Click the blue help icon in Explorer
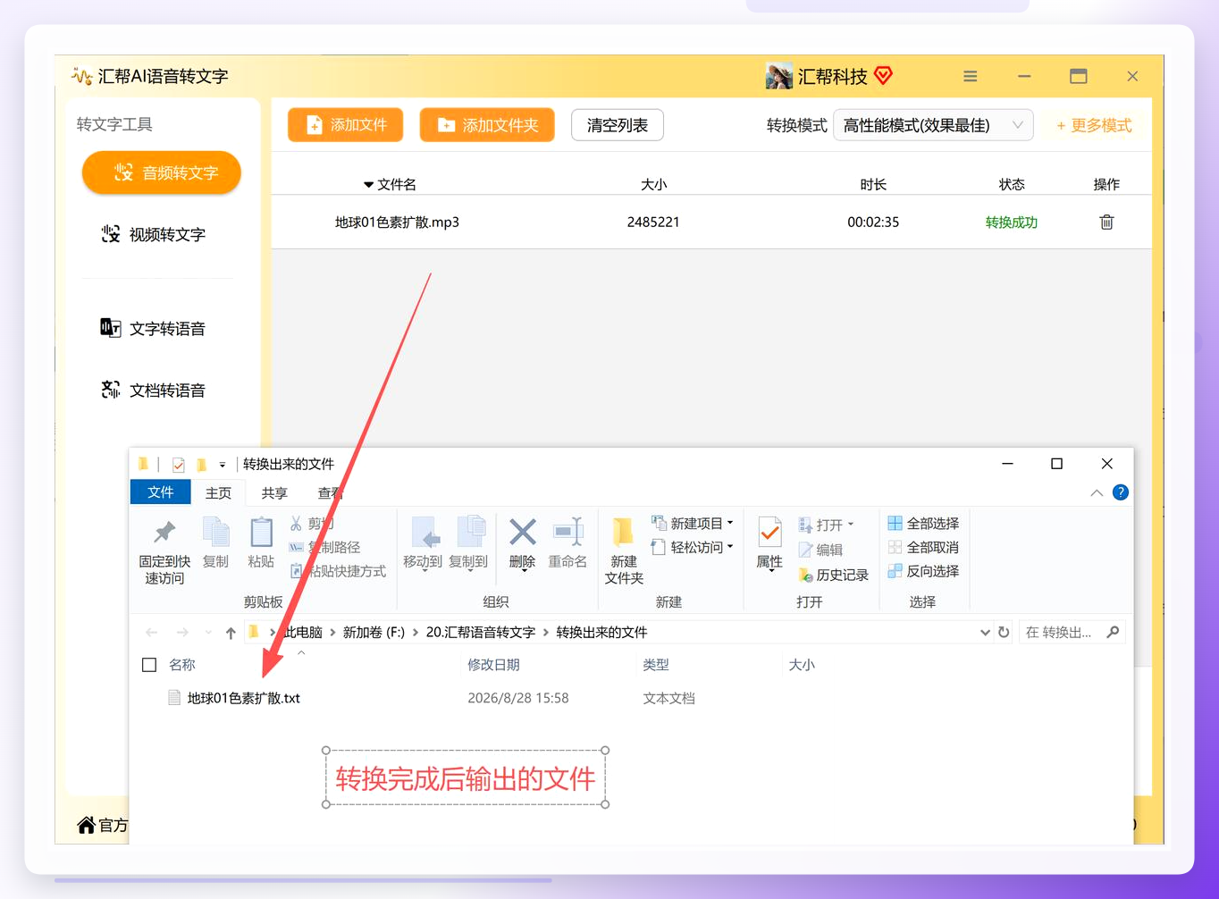Viewport: 1219px width, 899px height. click(1121, 492)
